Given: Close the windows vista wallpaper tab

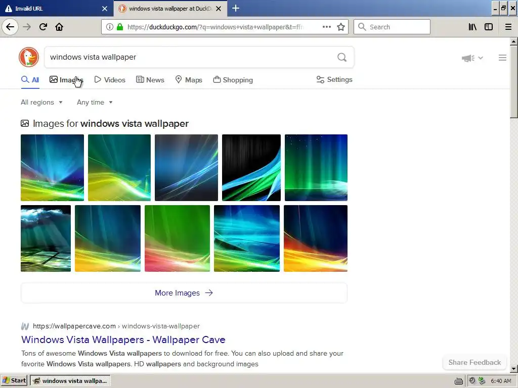Looking at the screenshot, I should pos(219,9).
